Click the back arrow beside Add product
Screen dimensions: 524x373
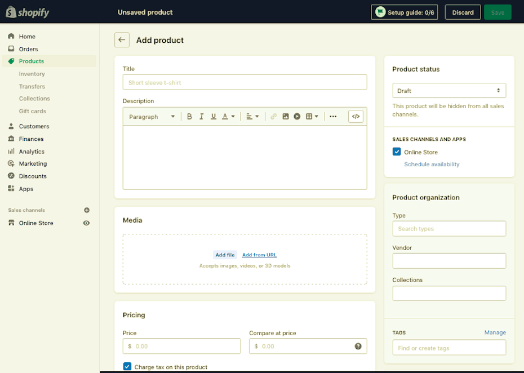click(122, 40)
